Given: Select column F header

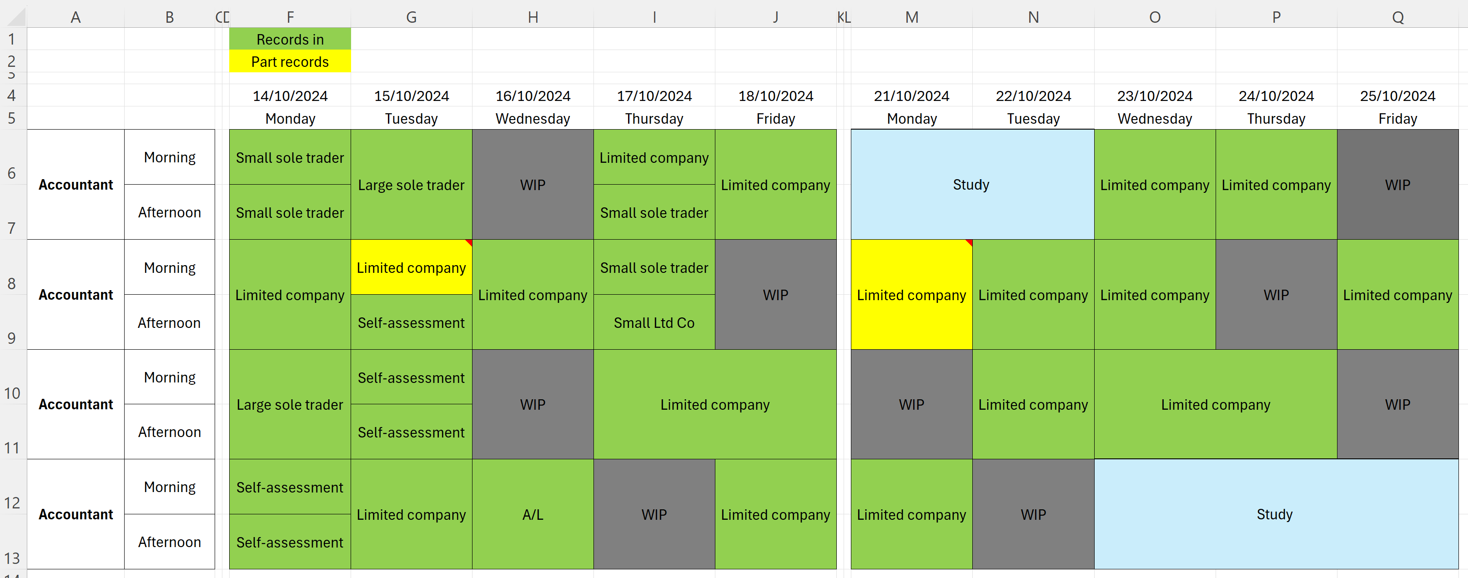Looking at the screenshot, I should pos(290,17).
